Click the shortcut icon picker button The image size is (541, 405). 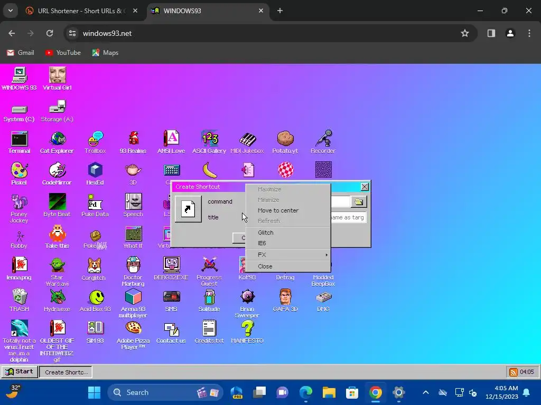[188, 209]
